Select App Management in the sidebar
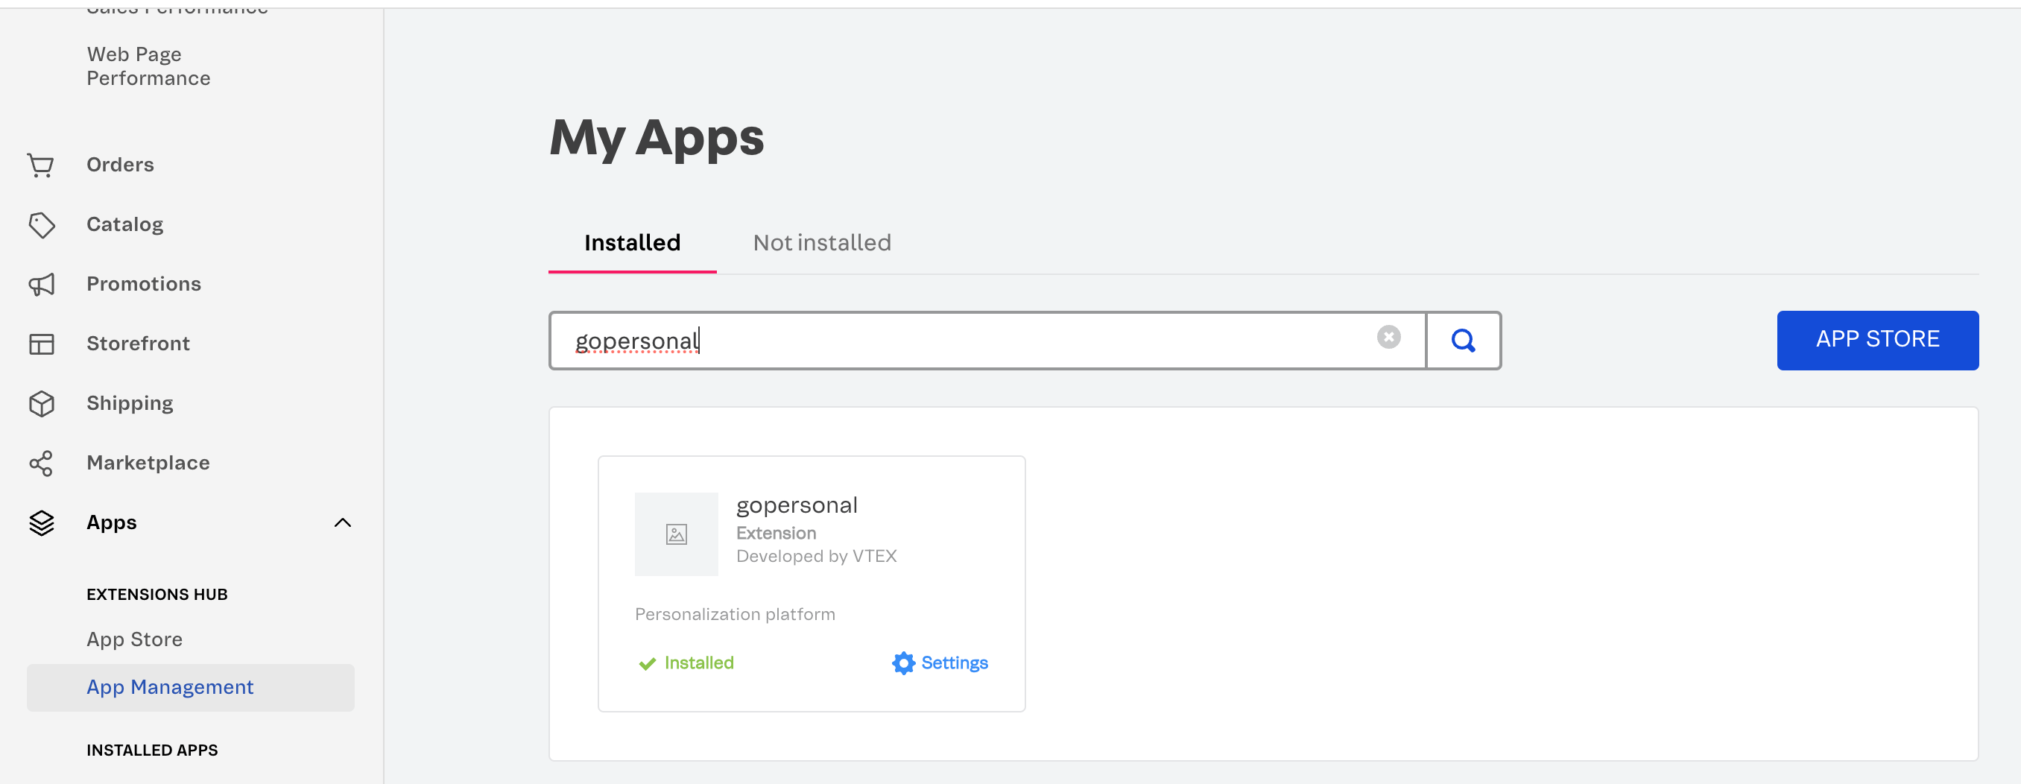The image size is (2021, 784). pos(191,687)
